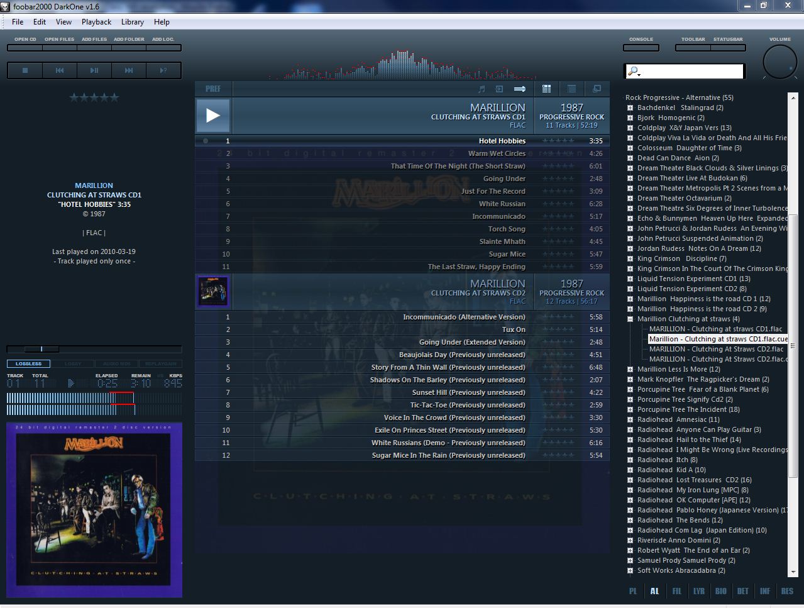This screenshot has width=804, height=608.
Task: Switch to grouped album playlist view
Action: (x=547, y=89)
